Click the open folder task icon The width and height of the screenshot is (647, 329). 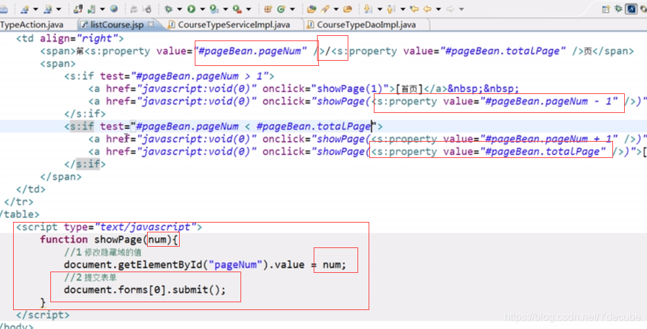pos(348,8)
